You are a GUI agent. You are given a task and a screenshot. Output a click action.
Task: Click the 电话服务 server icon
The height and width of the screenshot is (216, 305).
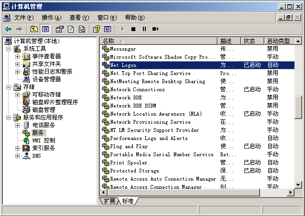point(26,125)
